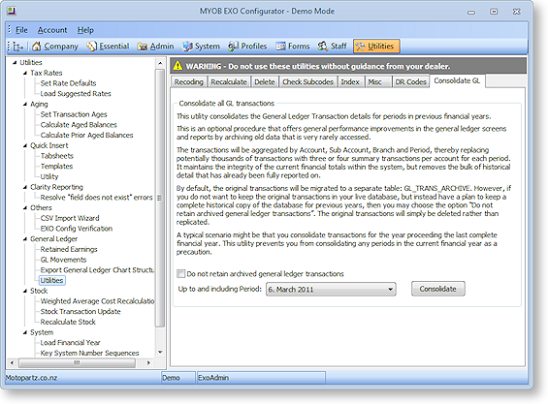
Task: Select Stock Transaction Update tree item
Action: [x=81, y=311]
